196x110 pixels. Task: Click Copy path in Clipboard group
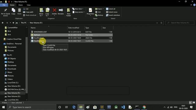point(28,12)
